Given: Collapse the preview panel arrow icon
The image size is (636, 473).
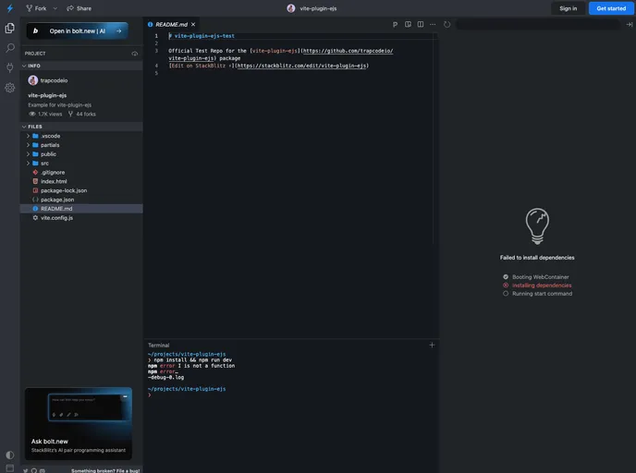Looking at the screenshot, I should coord(629,24).
